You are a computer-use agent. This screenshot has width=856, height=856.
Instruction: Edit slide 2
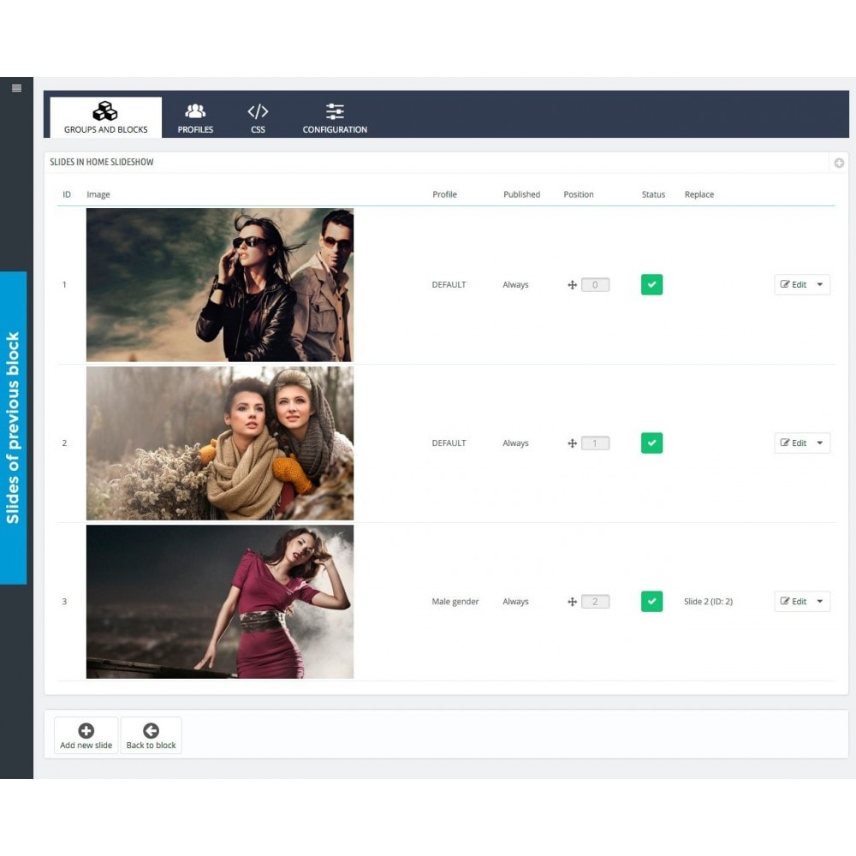(793, 443)
